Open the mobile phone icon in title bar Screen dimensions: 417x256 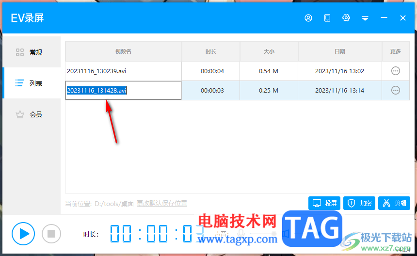(x=327, y=18)
